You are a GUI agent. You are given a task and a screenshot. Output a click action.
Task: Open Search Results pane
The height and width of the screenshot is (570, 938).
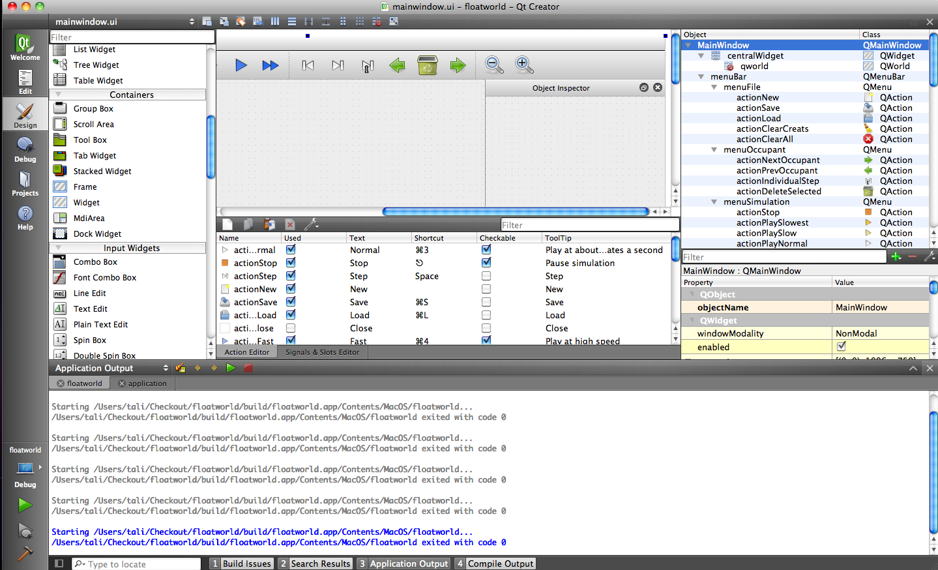pos(315,563)
